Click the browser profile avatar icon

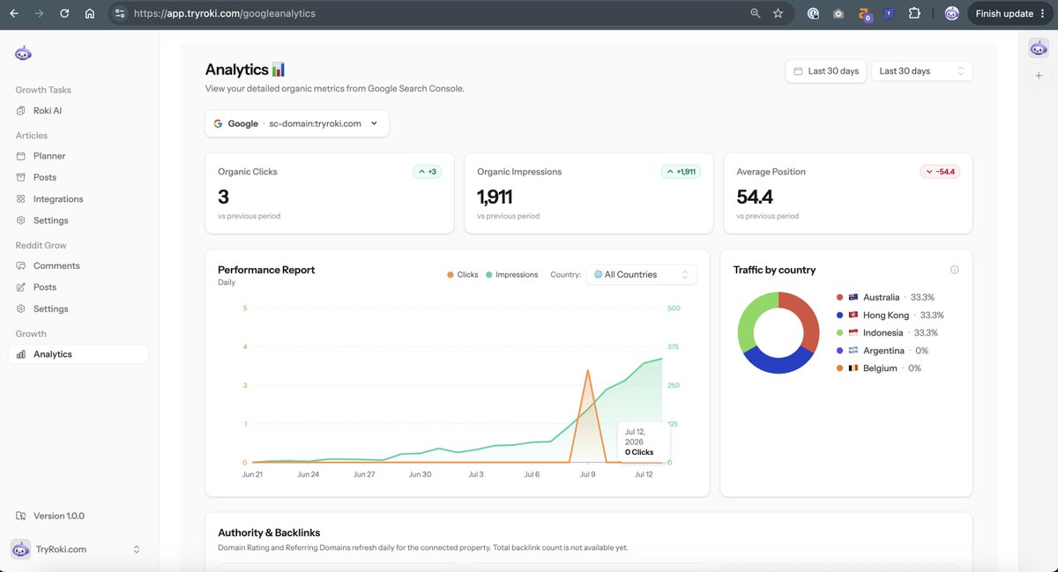pos(951,13)
